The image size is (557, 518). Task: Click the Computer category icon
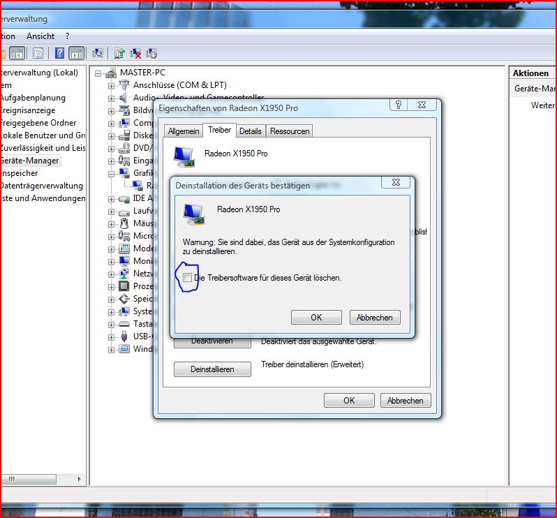pos(124,123)
